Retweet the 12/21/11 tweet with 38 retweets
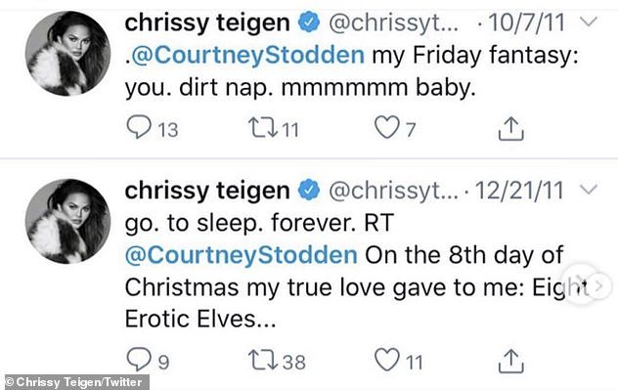This screenshot has width=618, height=390. (x=263, y=361)
